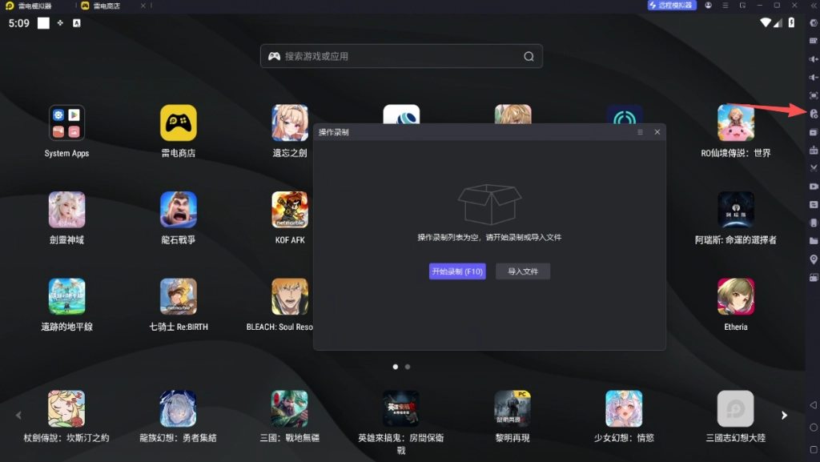Toggle fullscreen with the sidebar fullscreen icon
This screenshot has width=820, height=462.
pyautogui.click(x=812, y=94)
